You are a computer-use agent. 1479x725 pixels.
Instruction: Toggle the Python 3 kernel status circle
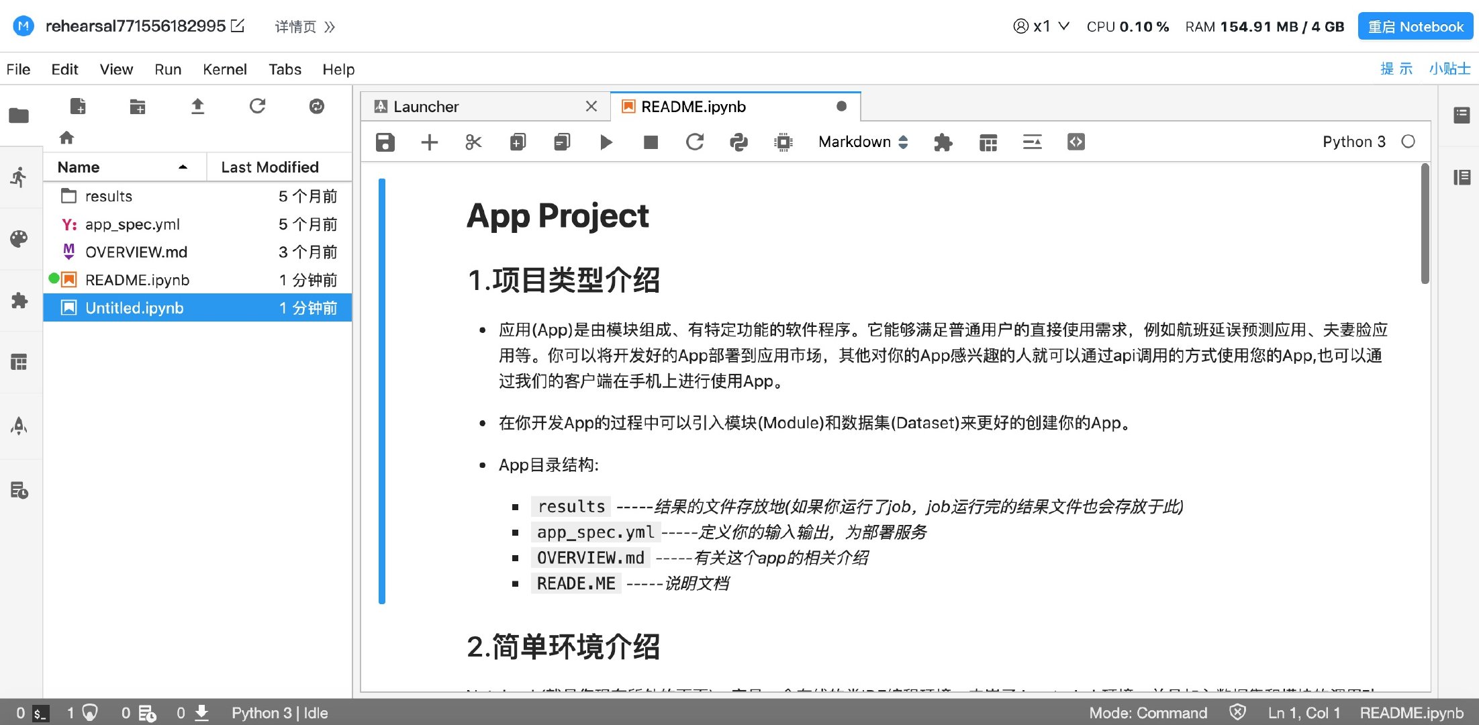(x=1408, y=142)
